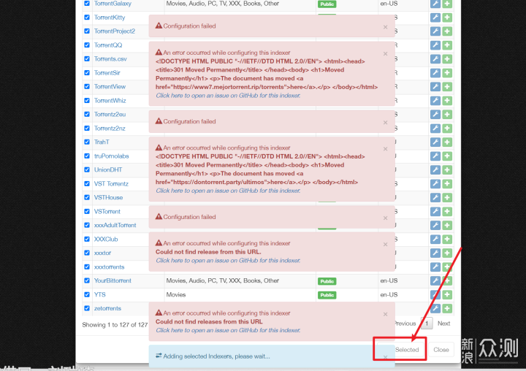Open configure wrench for zetorrents
The height and width of the screenshot is (371, 526).
pyautogui.click(x=435, y=308)
